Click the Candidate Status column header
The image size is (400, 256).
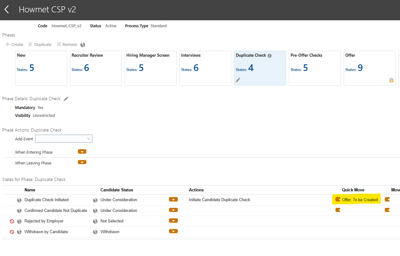coord(117,190)
